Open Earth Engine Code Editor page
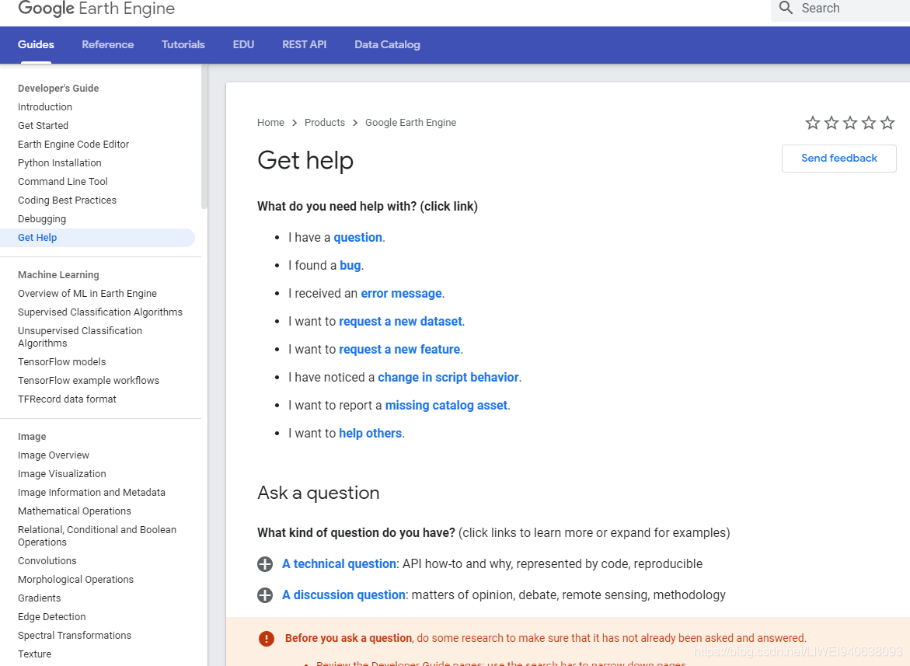 pos(73,144)
